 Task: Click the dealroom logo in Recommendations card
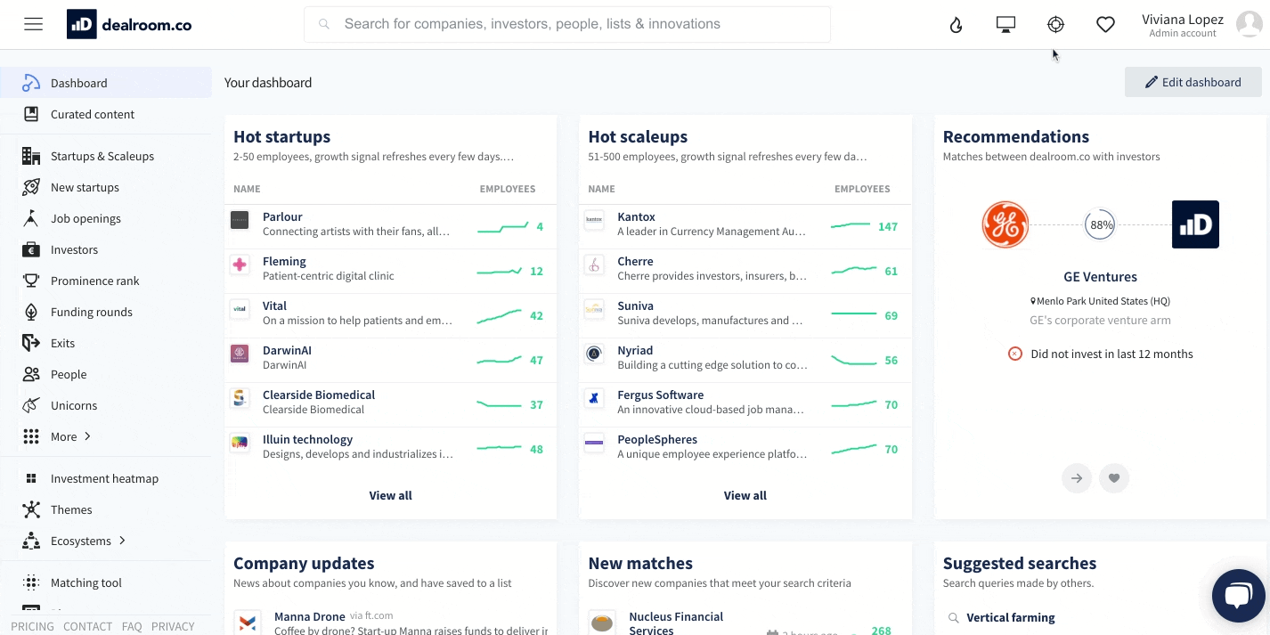pos(1195,224)
